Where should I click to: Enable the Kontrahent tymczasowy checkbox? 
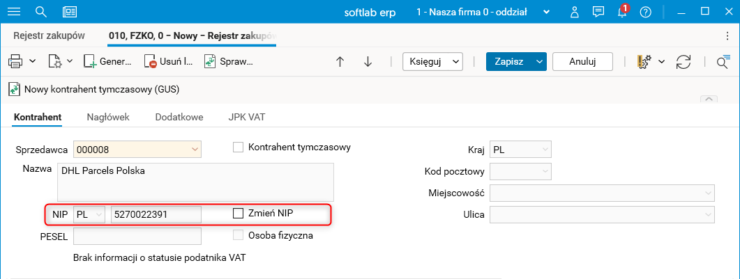(238, 147)
